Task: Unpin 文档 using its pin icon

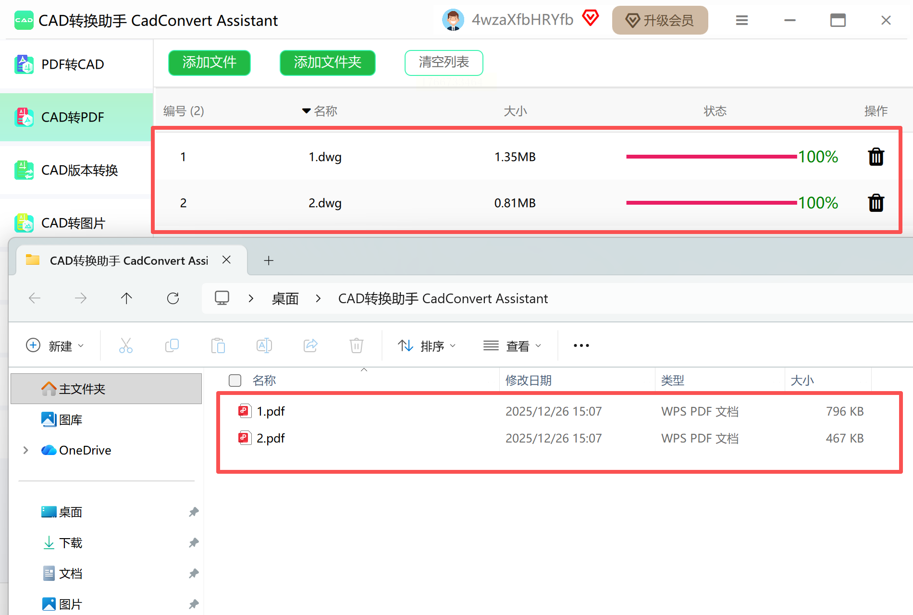Action: coord(194,574)
